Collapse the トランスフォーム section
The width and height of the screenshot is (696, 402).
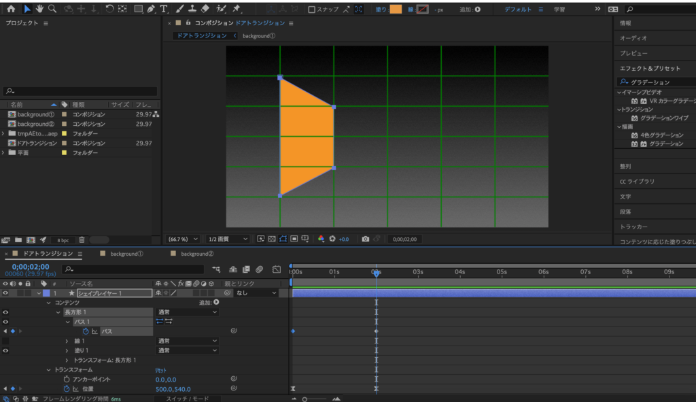(48, 369)
